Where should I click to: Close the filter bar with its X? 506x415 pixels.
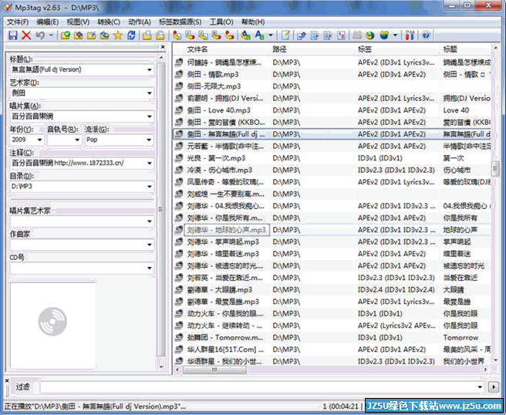coord(7,381)
